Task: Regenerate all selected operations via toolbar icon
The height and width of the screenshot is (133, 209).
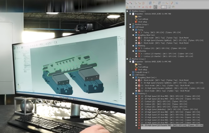Action: (136, 3)
